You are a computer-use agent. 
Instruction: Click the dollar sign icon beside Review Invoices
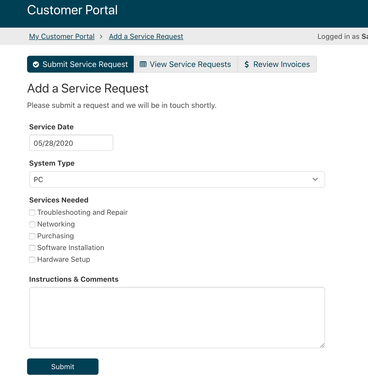247,64
